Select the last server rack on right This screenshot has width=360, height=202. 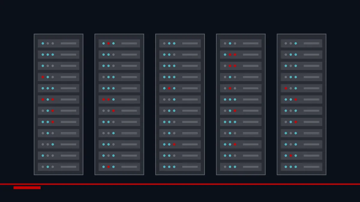[301, 104]
